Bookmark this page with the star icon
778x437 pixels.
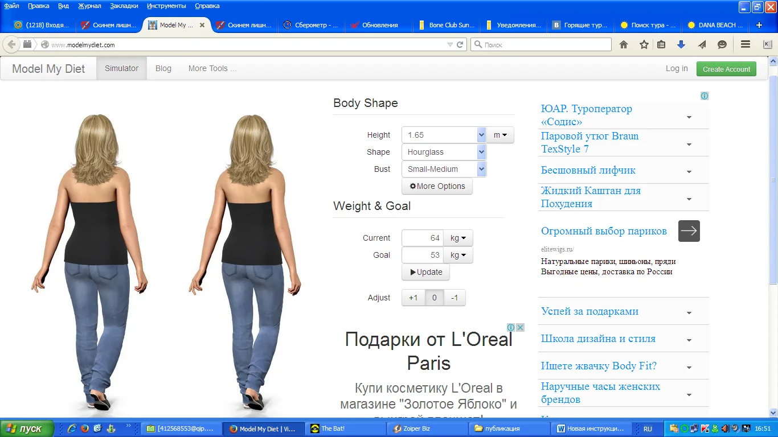click(x=644, y=44)
